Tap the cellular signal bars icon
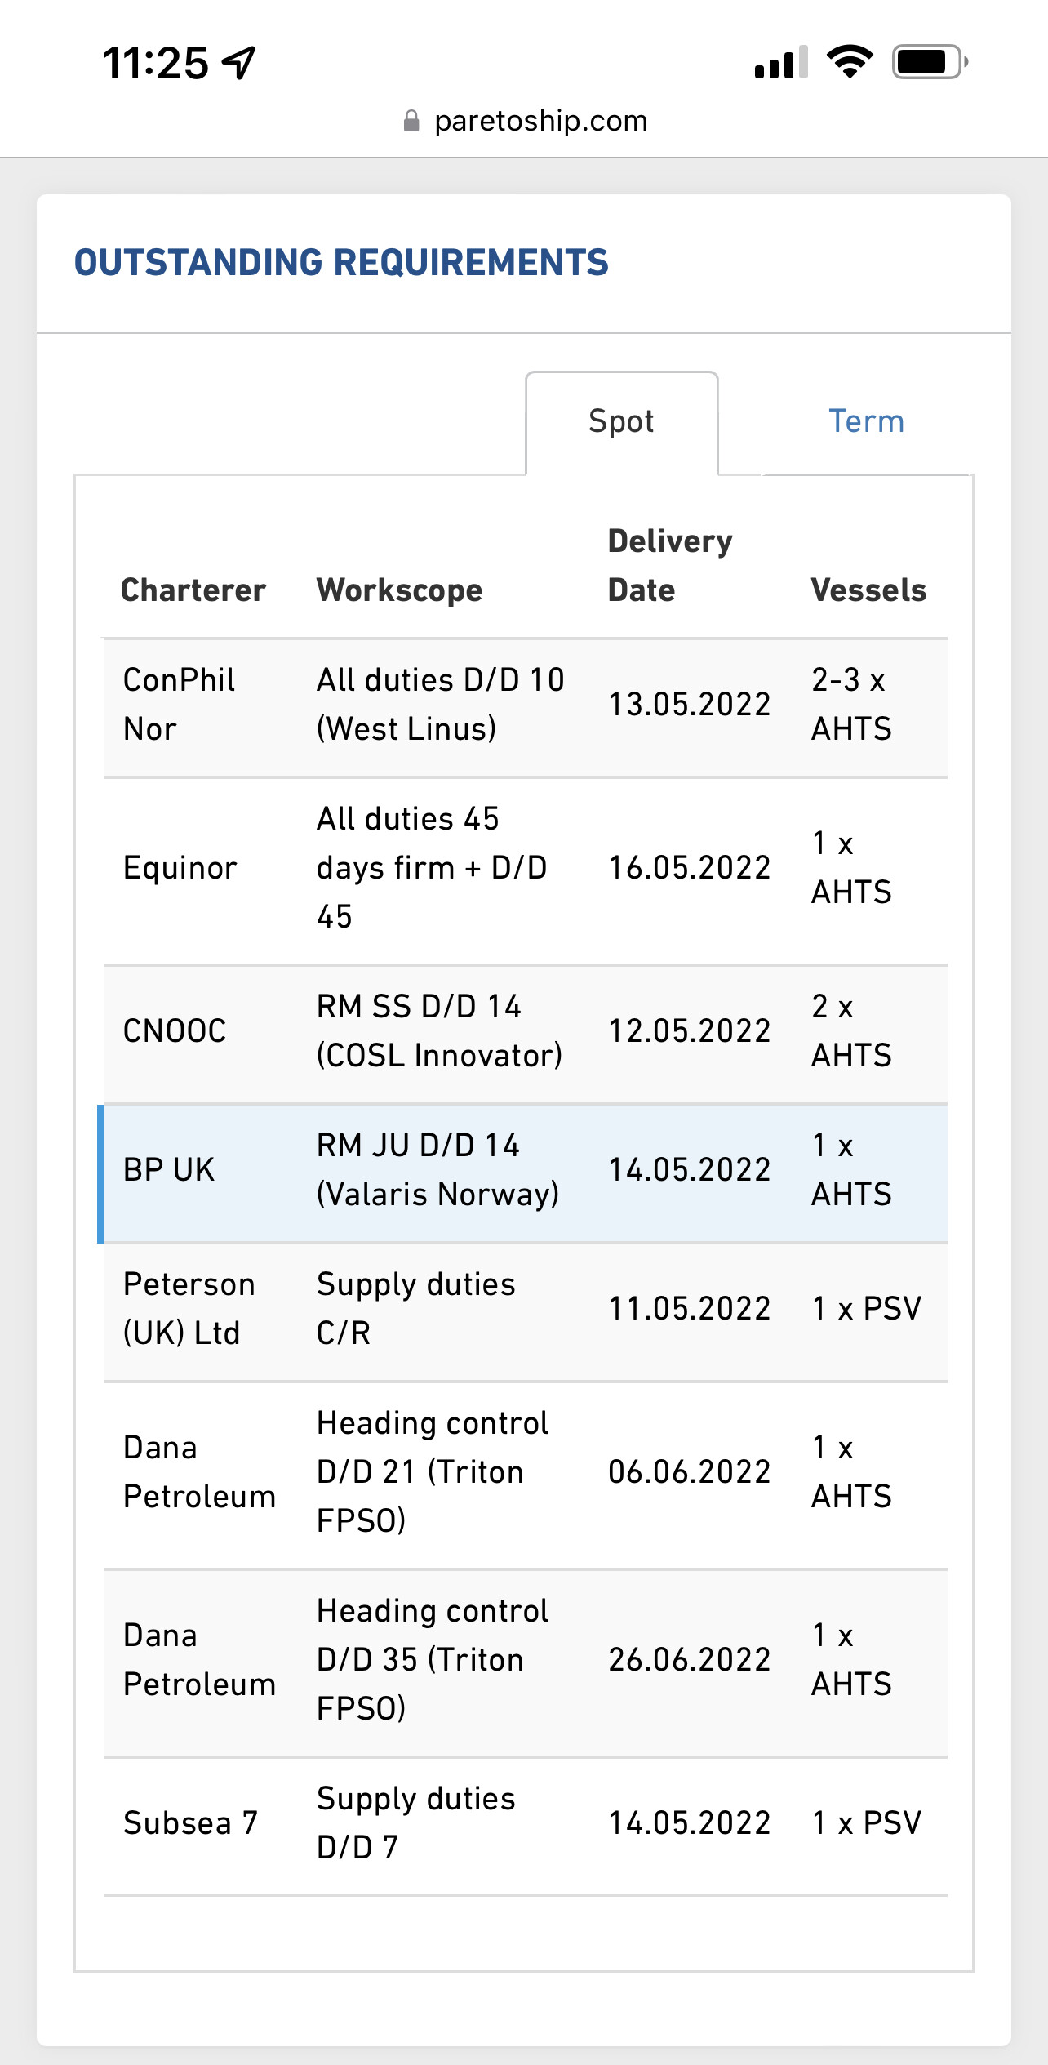 (781, 62)
